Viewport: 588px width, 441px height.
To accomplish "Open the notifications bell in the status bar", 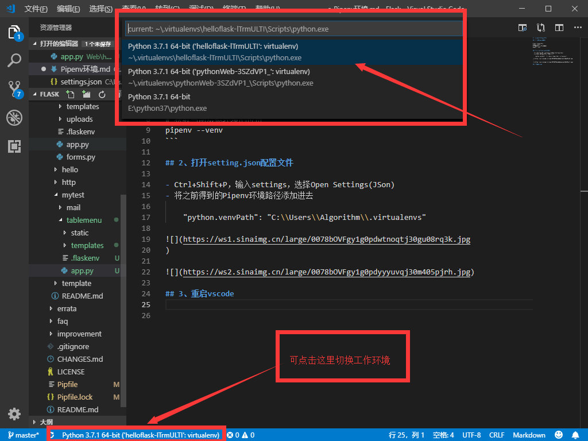I will (x=577, y=435).
